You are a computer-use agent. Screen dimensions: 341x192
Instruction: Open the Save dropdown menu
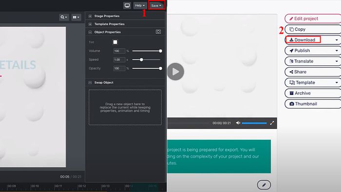pyautogui.click(x=156, y=5)
